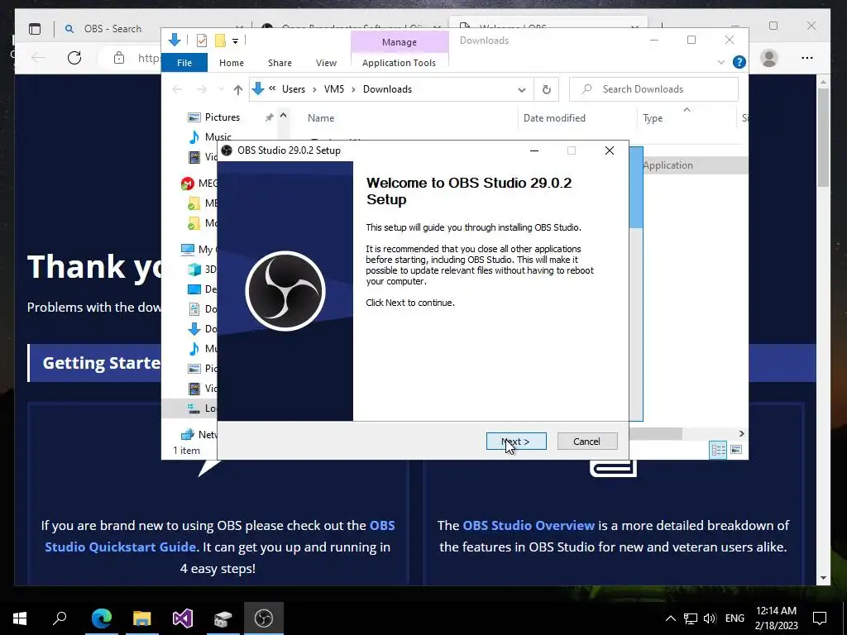Open Customize Quick Access Toolbar dropdown
This screenshot has height=635, width=847.
pos(235,41)
